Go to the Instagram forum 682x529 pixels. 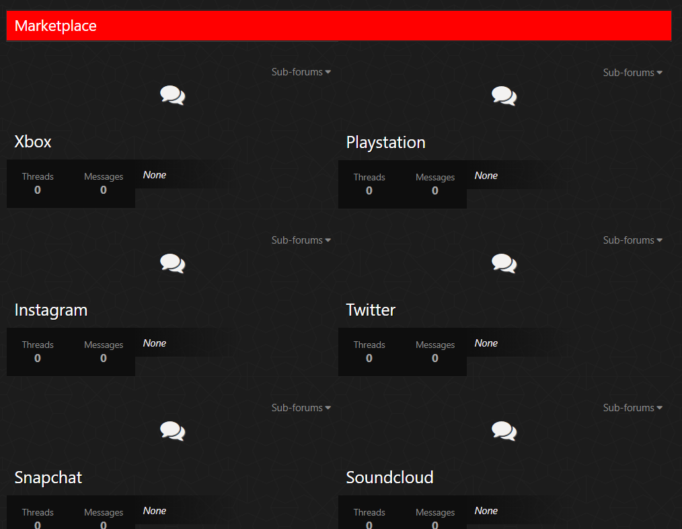coord(51,310)
